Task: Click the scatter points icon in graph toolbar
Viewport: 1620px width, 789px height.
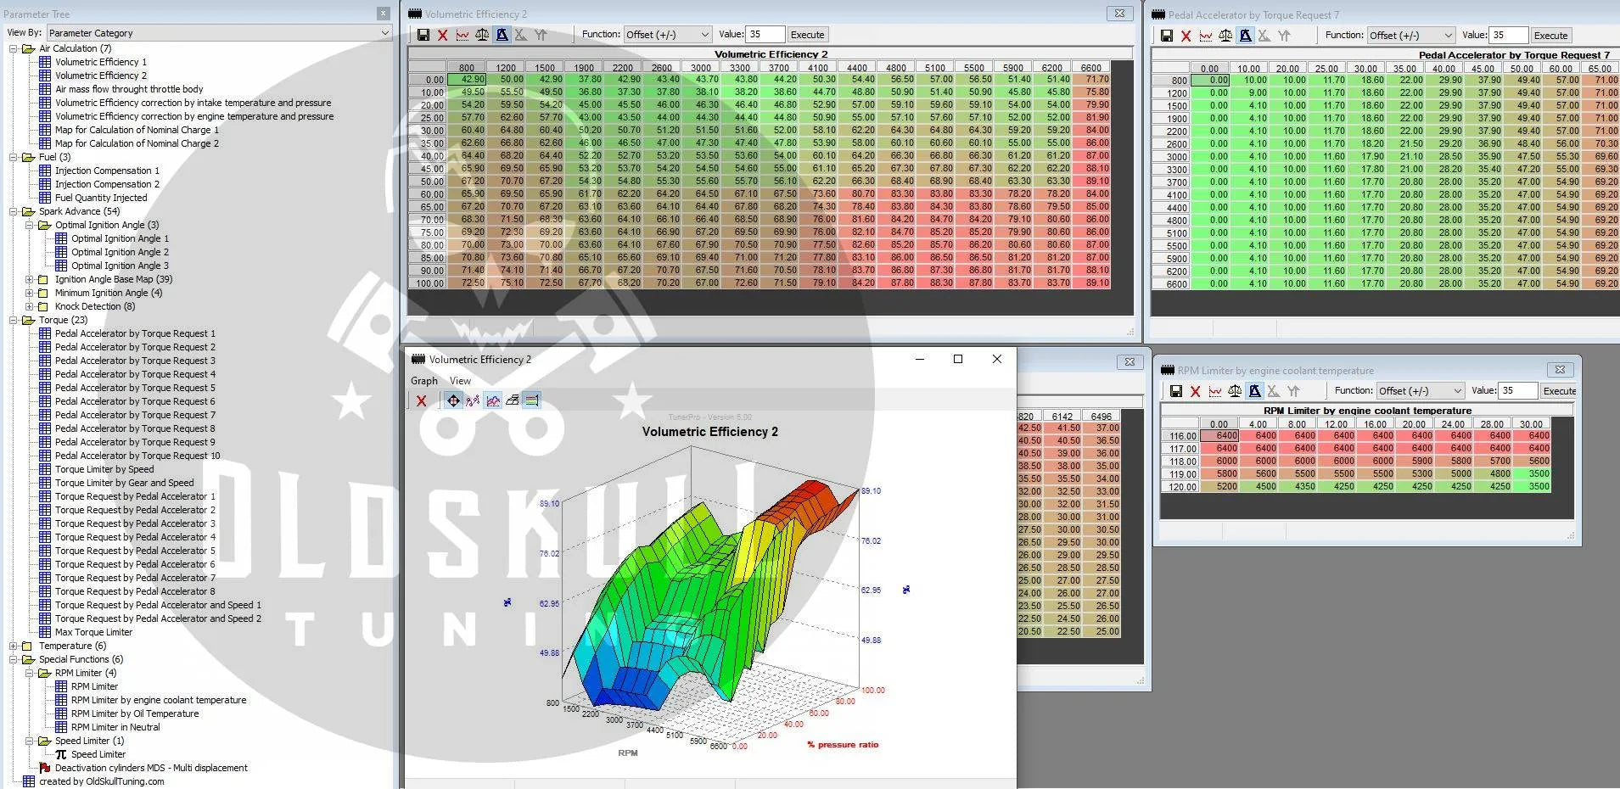Action: (473, 400)
